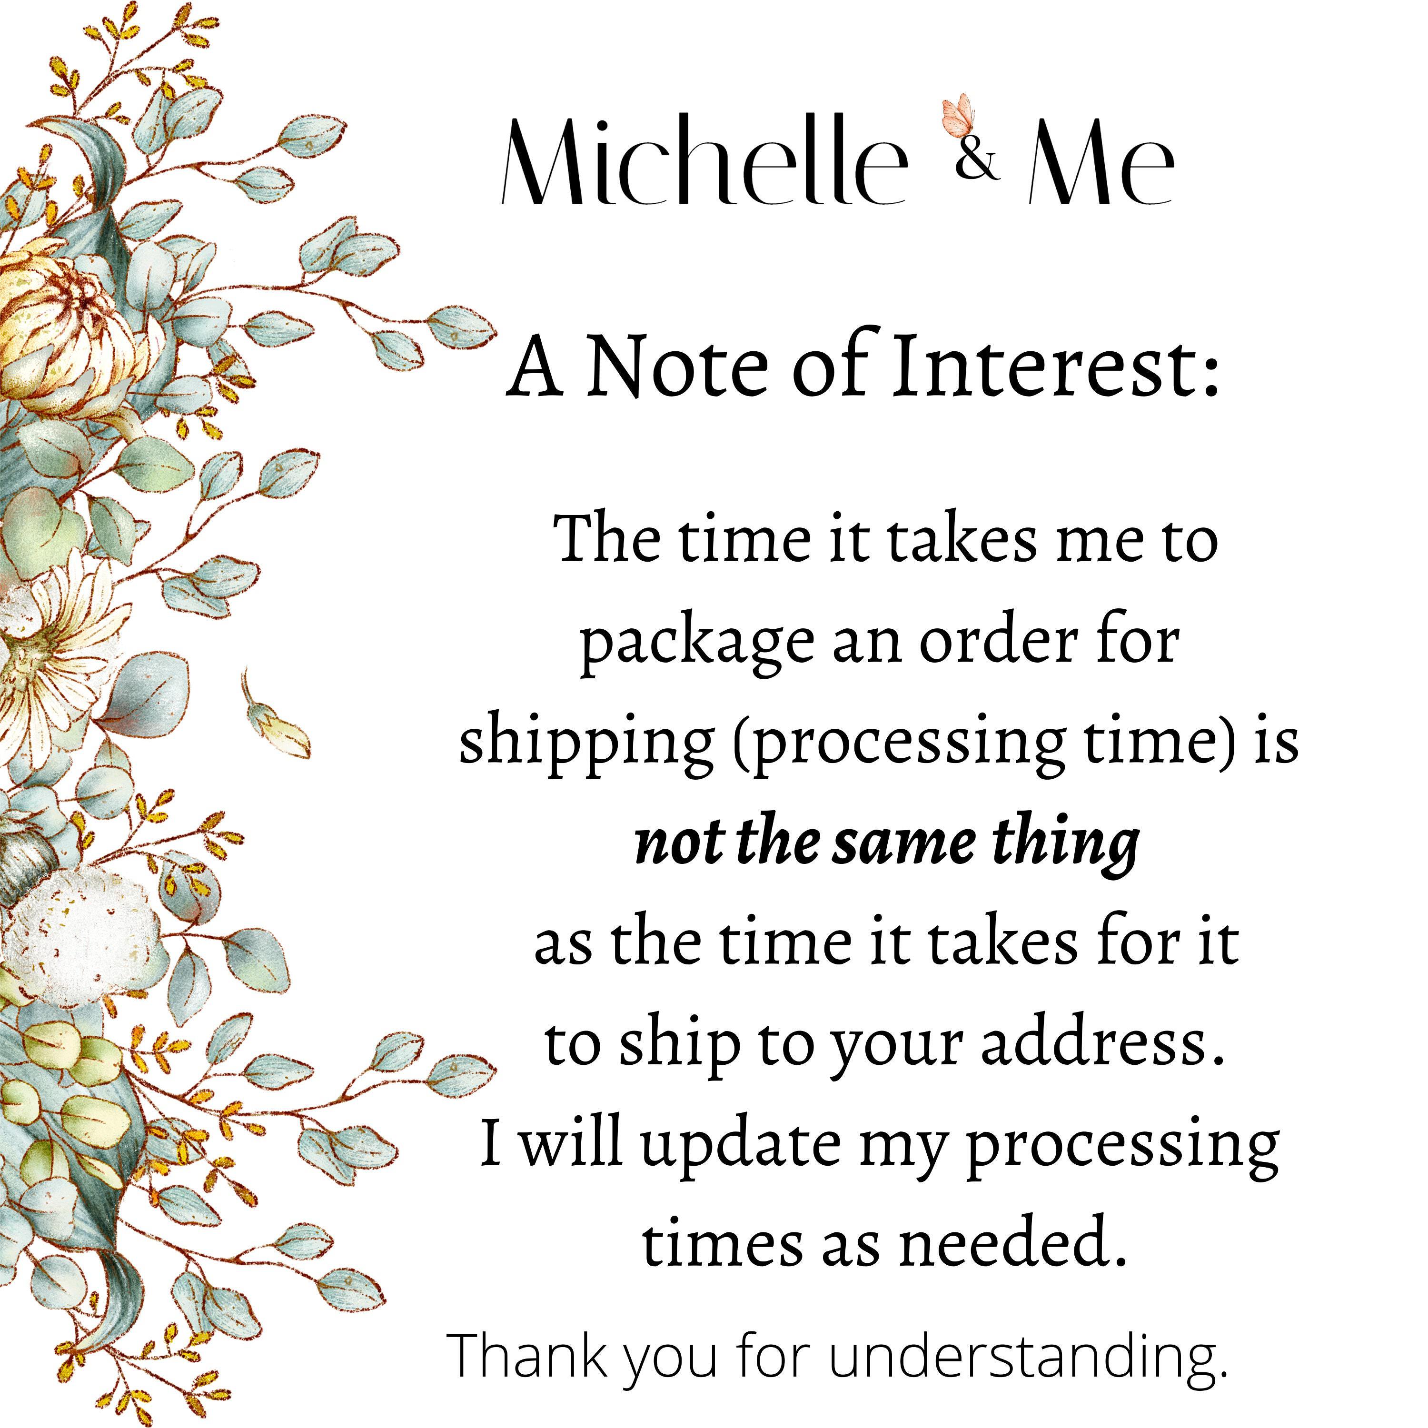
Task: Click "Thank you for understanding." at the bottom
Action: (x=838, y=1353)
